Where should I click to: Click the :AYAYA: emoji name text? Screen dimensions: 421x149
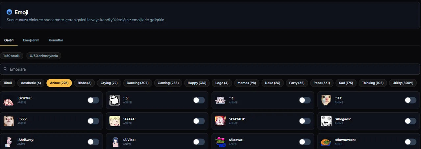(x=129, y=119)
